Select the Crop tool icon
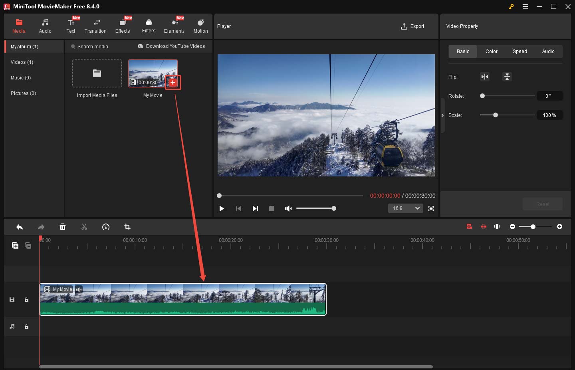 (x=127, y=227)
